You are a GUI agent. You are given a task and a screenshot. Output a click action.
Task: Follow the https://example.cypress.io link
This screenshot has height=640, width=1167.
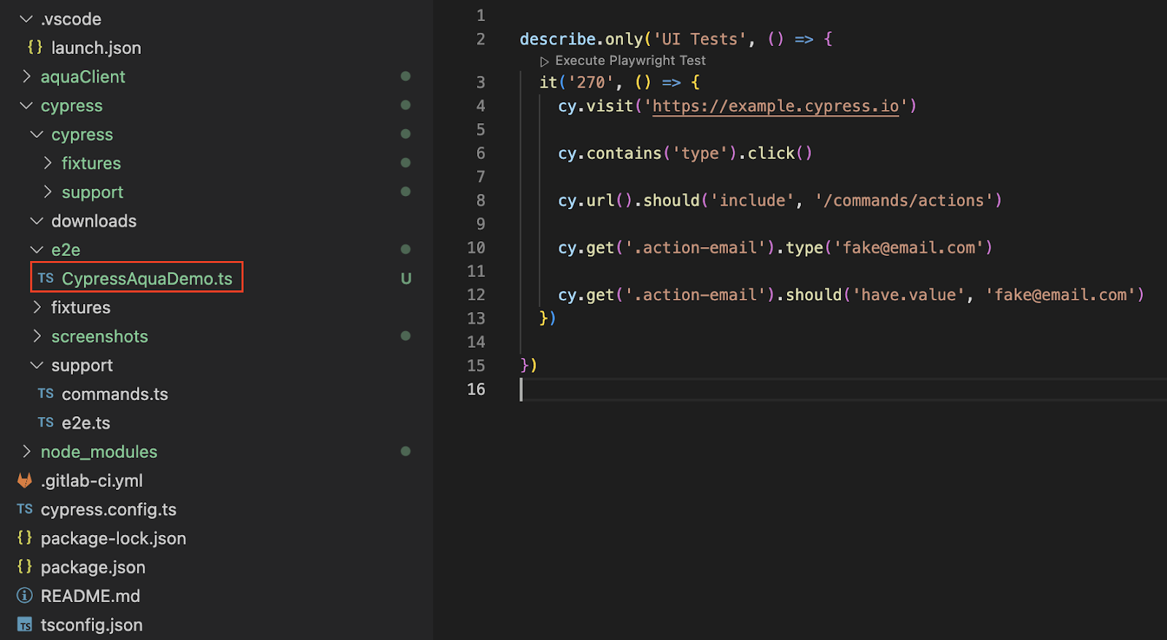pyautogui.click(x=775, y=106)
